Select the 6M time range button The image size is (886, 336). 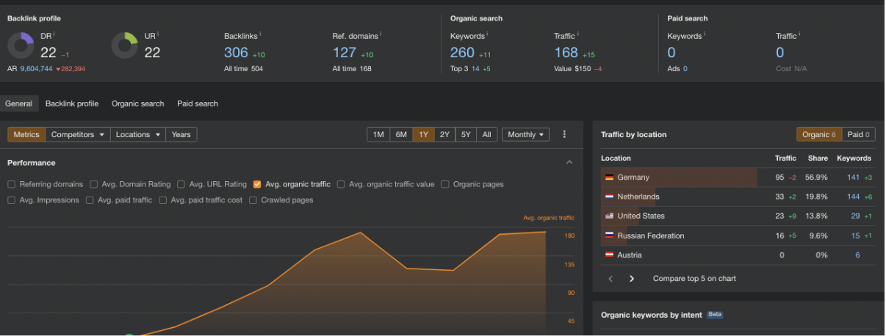click(401, 134)
